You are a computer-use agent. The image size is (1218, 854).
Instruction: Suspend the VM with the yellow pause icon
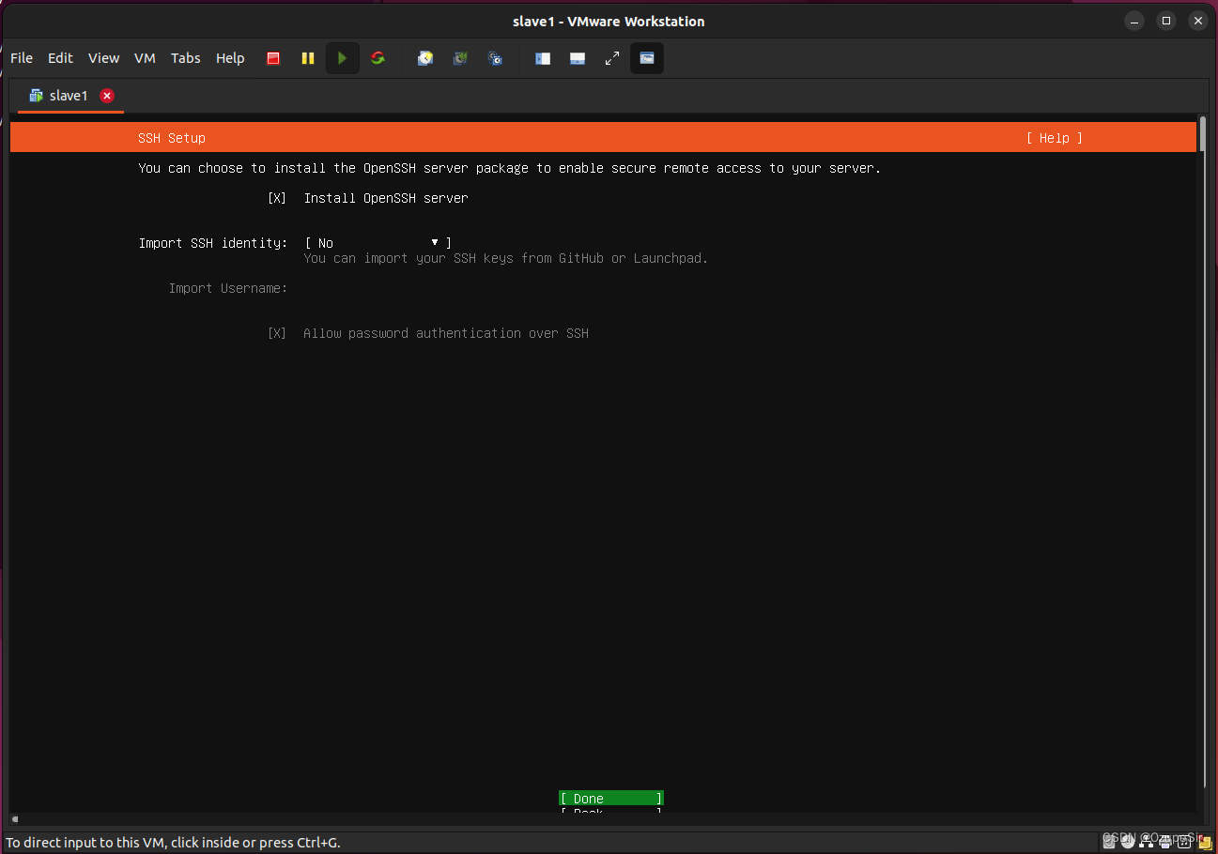click(x=307, y=58)
